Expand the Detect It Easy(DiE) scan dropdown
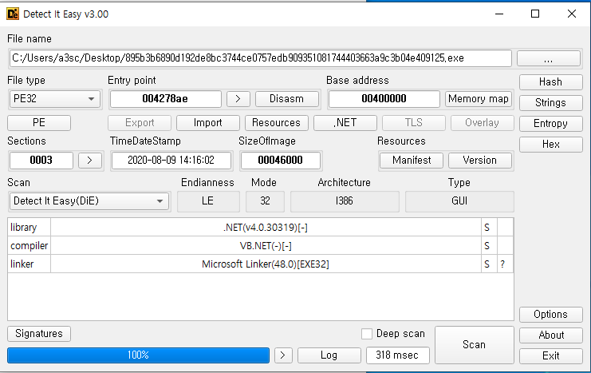Viewport: 591px width, 373px height. coord(89,200)
